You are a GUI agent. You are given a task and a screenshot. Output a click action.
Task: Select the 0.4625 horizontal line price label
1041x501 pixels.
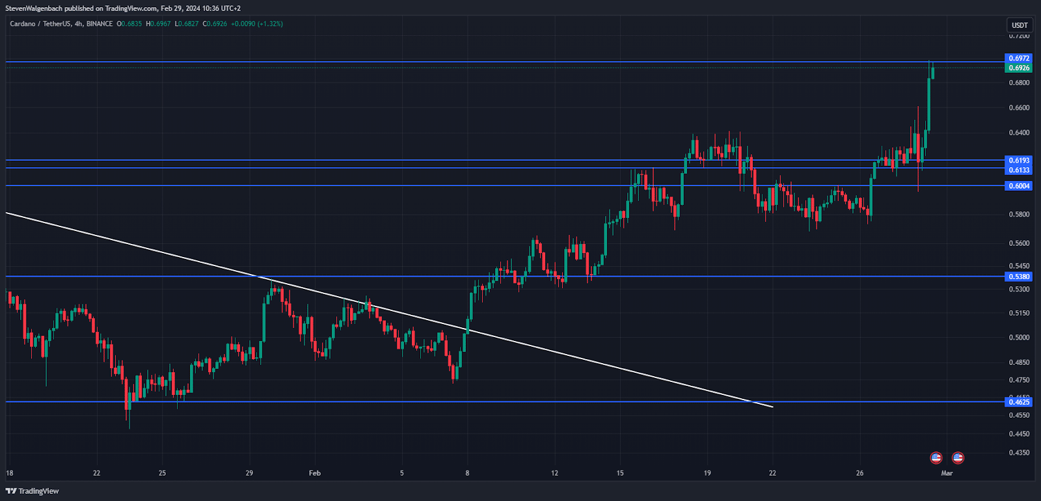click(x=1019, y=402)
